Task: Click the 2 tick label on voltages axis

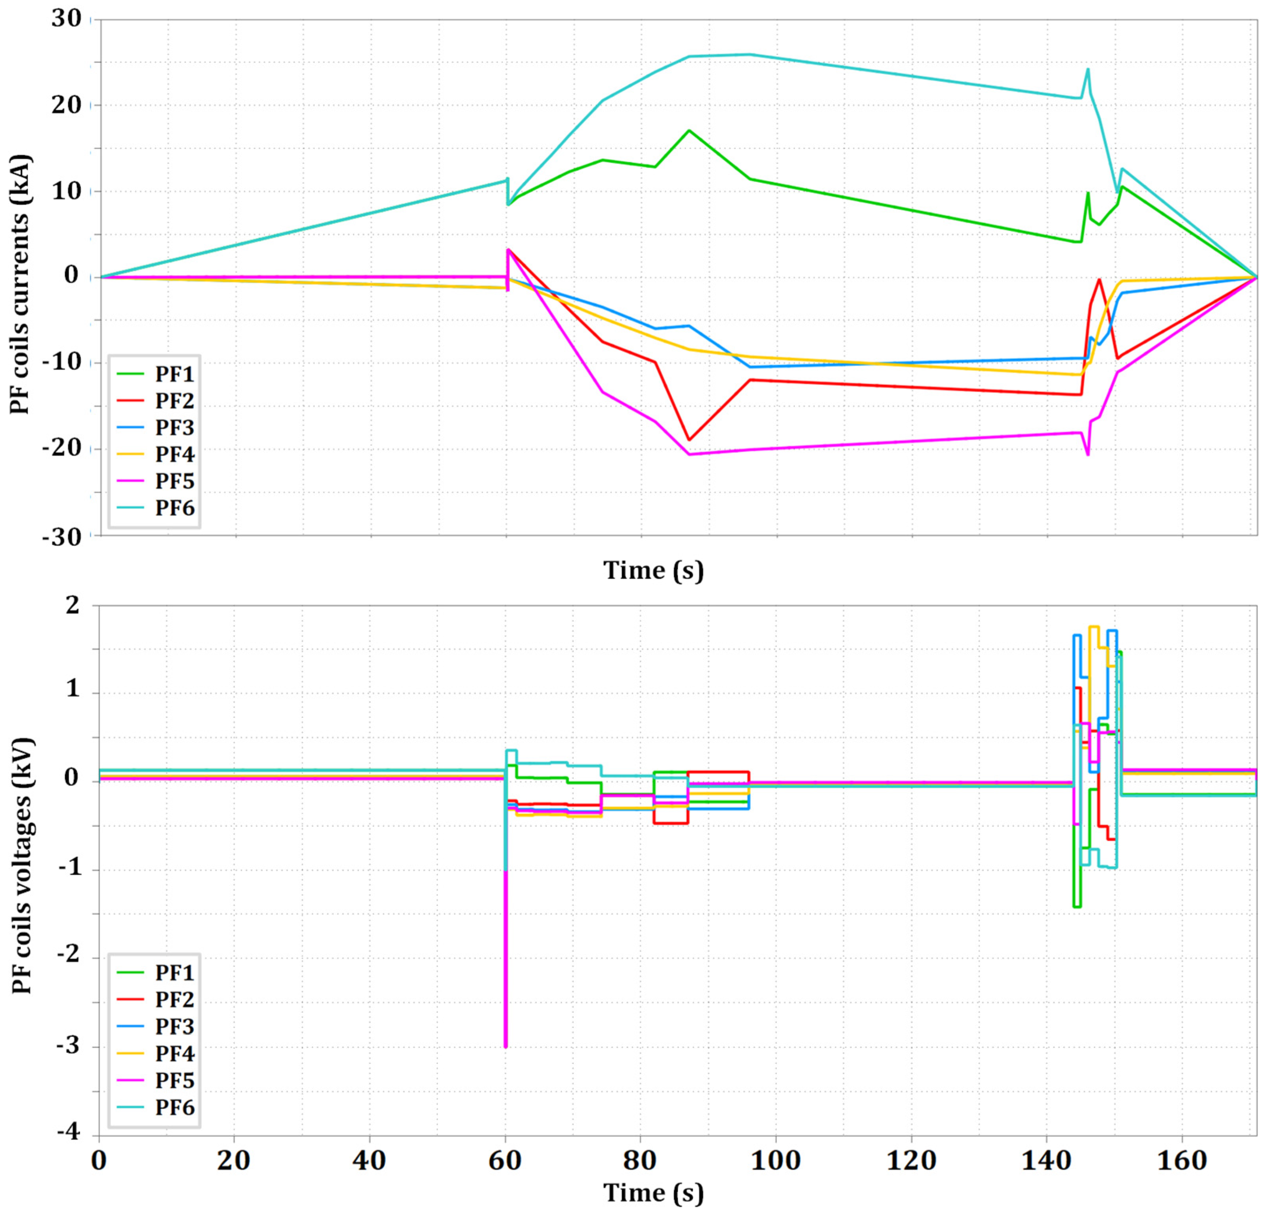Action: click(73, 605)
